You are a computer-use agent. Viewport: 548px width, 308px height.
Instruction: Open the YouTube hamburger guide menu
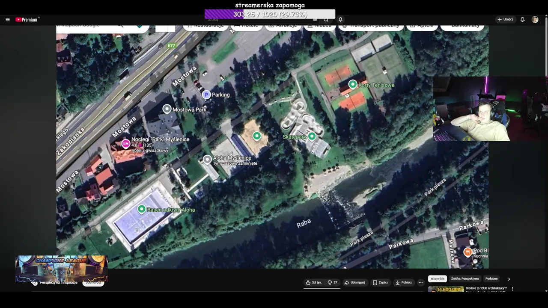(7, 20)
